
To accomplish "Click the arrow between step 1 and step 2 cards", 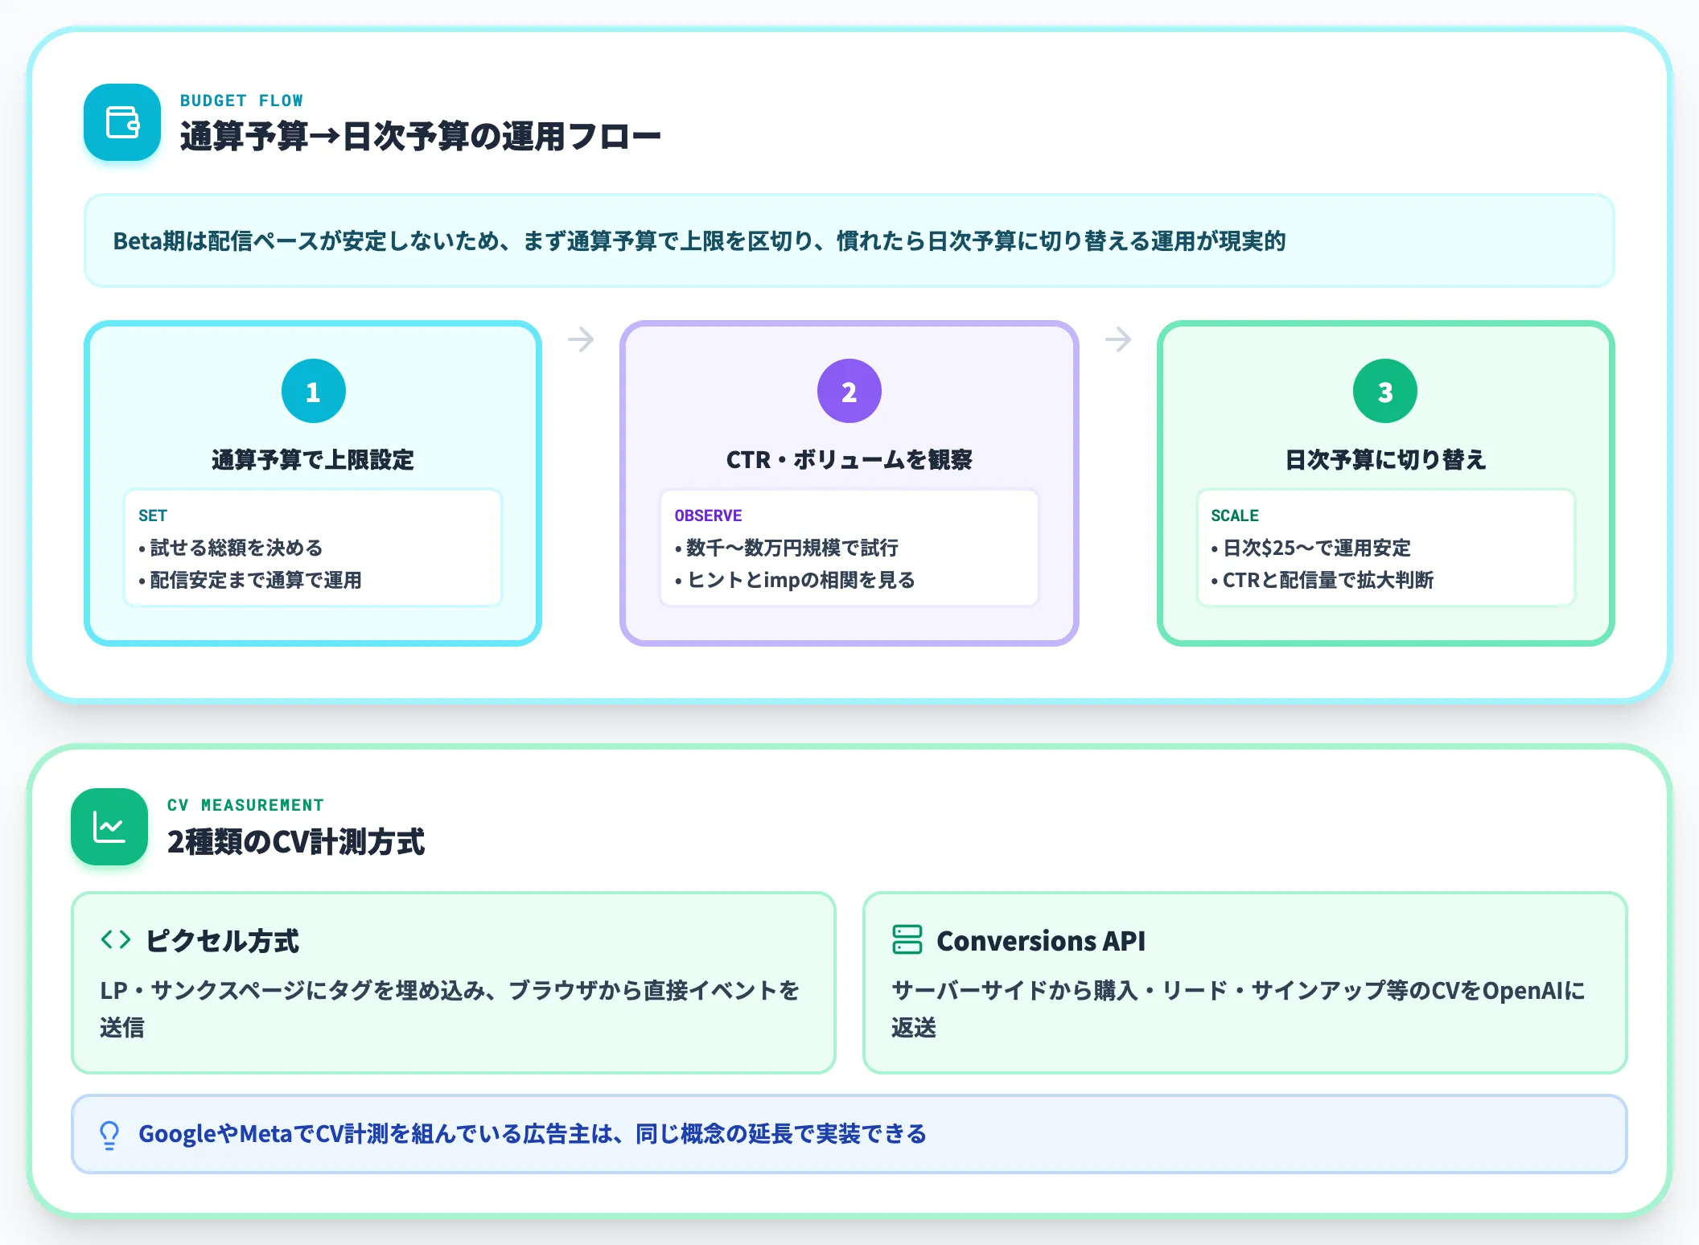I will (581, 339).
